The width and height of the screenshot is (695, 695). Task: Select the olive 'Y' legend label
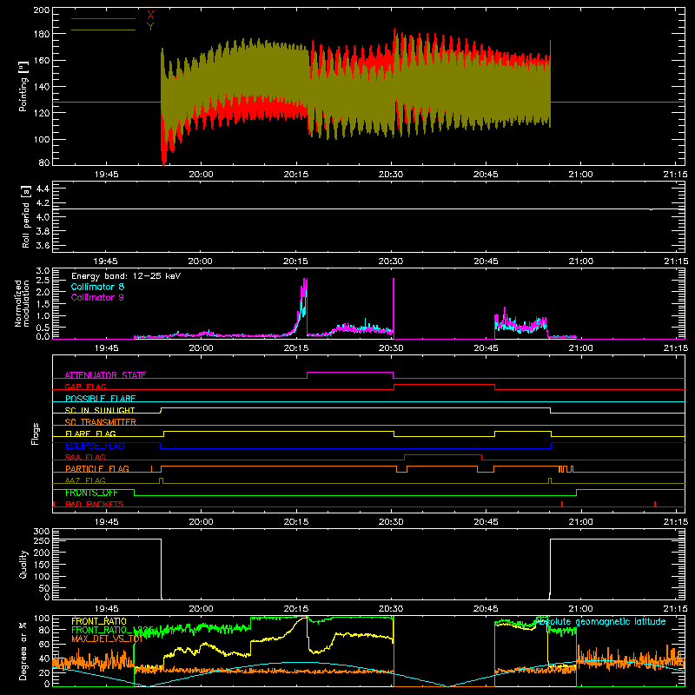tap(150, 27)
